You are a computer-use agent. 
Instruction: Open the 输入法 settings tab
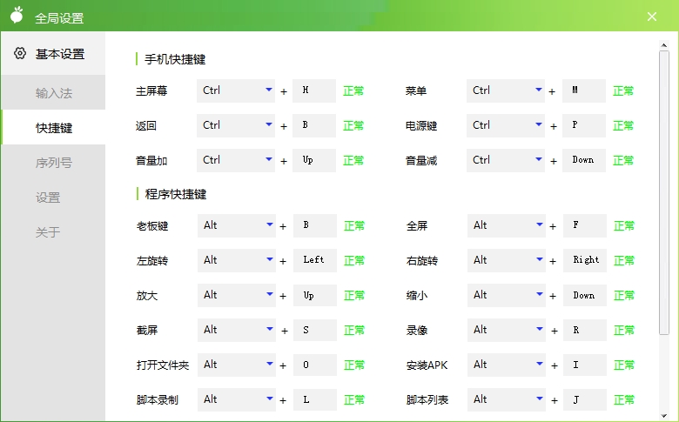coord(53,93)
